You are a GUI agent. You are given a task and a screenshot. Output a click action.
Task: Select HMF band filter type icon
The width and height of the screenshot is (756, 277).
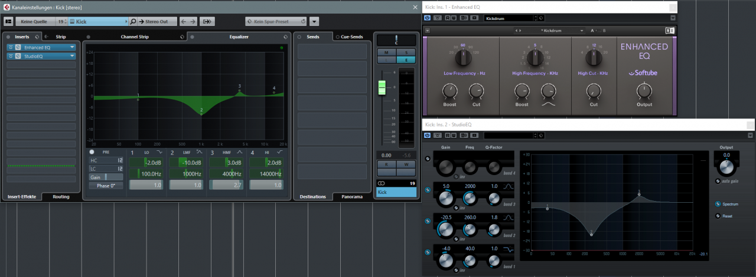(239, 152)
